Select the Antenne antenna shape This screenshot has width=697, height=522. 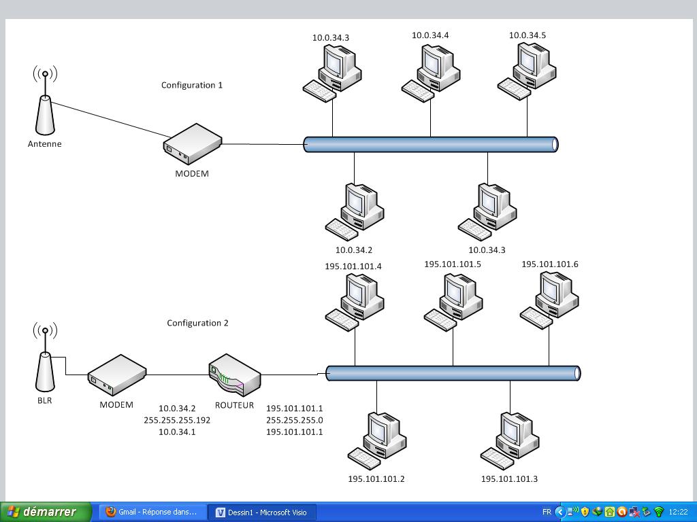[x=45, y=101]
